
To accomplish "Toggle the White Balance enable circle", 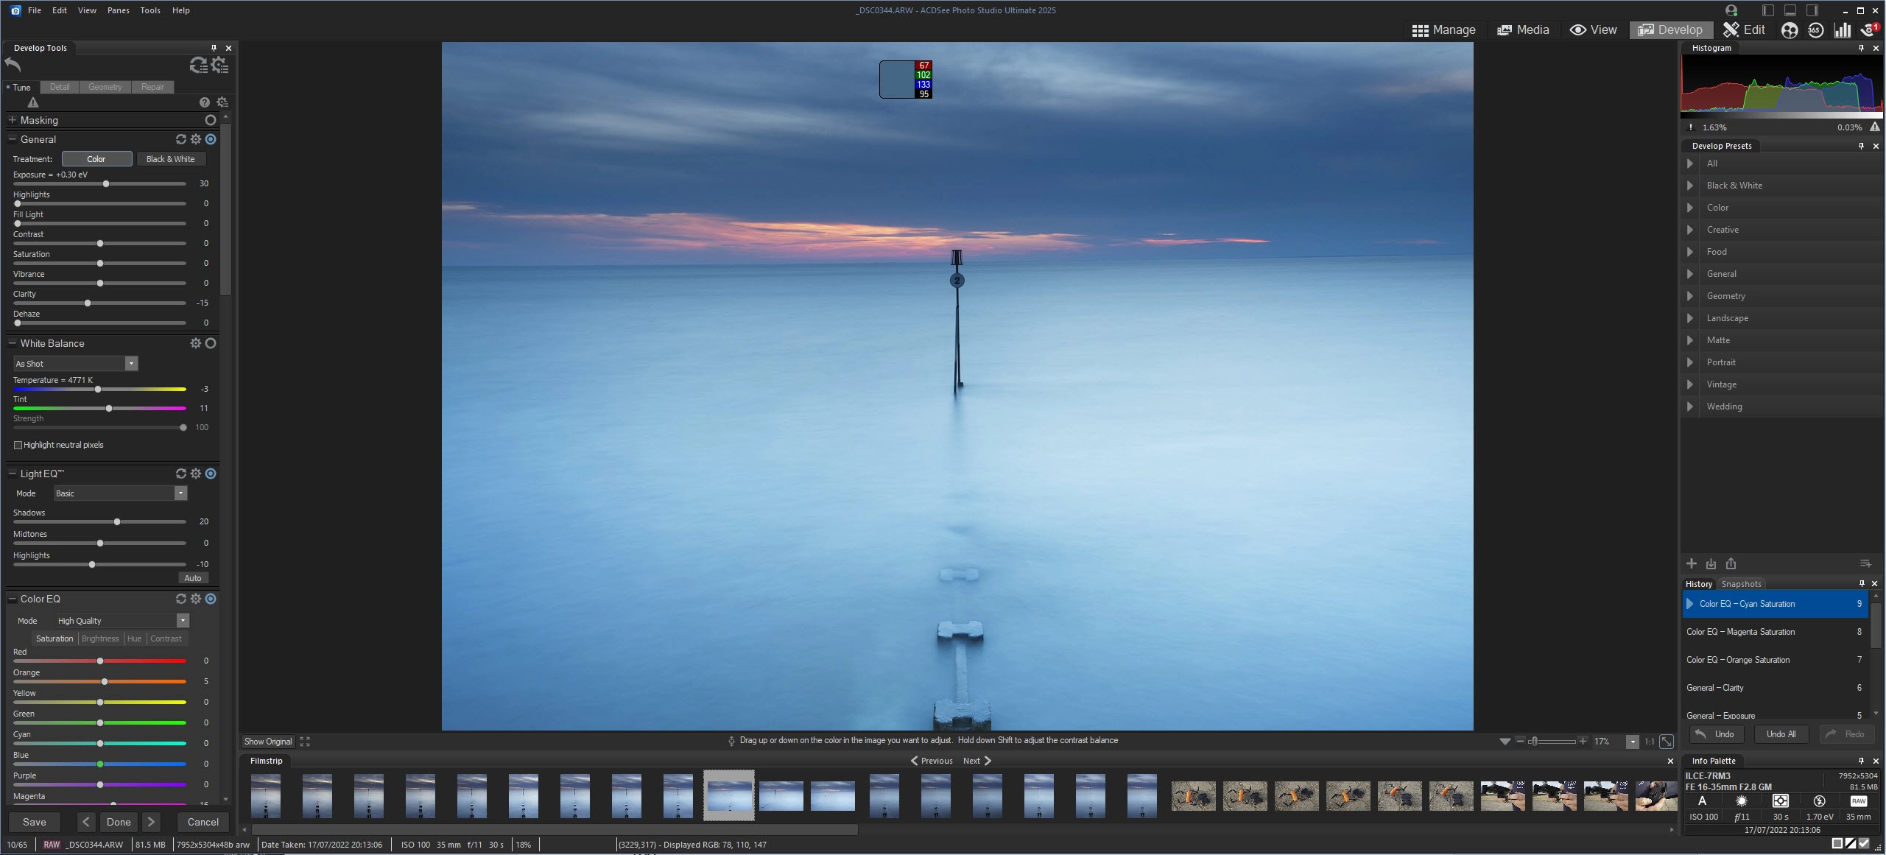I will coord(211,343).
